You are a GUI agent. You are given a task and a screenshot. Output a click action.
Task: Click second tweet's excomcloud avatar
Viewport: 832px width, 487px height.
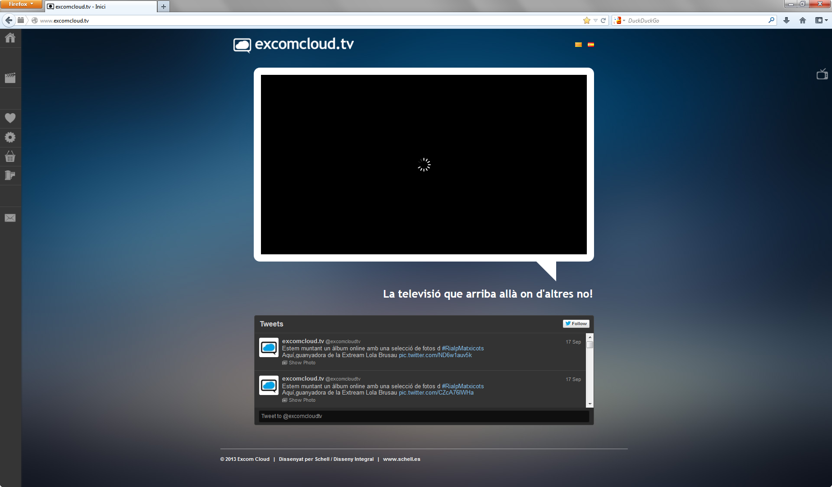coord(269,385)
